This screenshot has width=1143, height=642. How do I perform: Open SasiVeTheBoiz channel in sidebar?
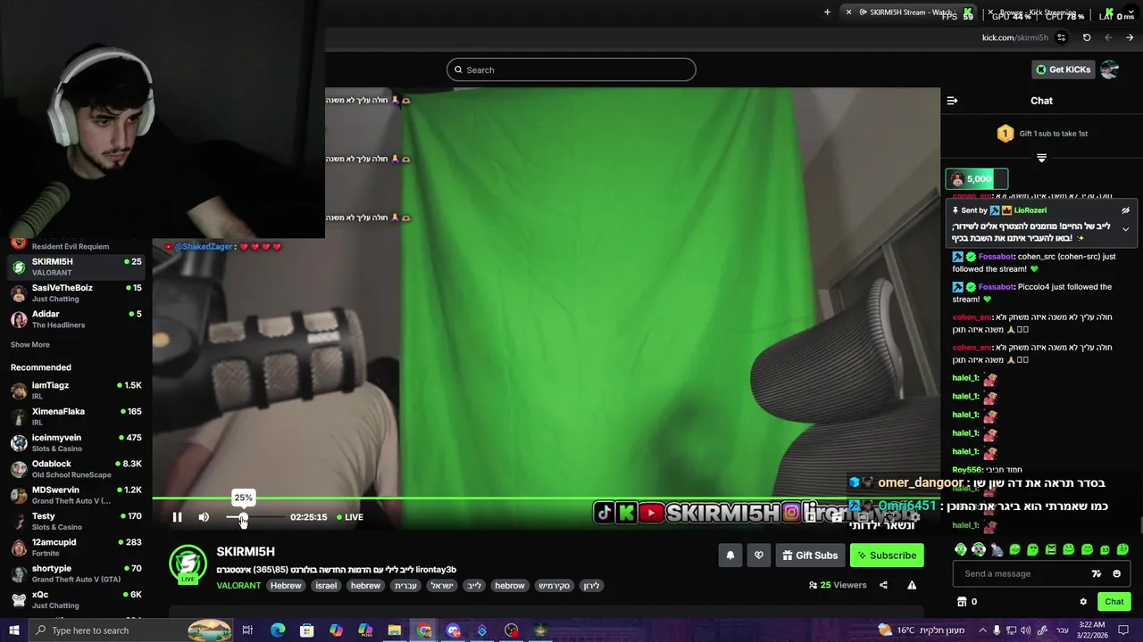[x=76, y=292]
